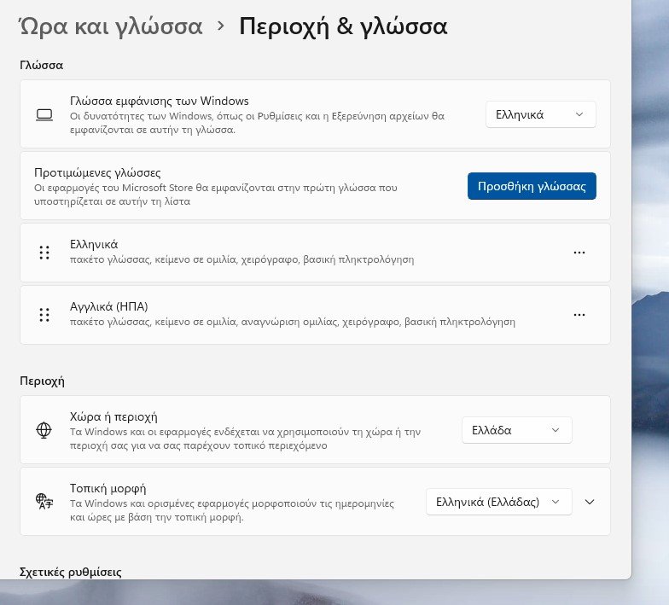Select the Αγγλικά (ΗΠΑ) language entry text
Image resolution: width=669 pixels, height=605 pixels.
pyautogui.click(x=109, y=306)
